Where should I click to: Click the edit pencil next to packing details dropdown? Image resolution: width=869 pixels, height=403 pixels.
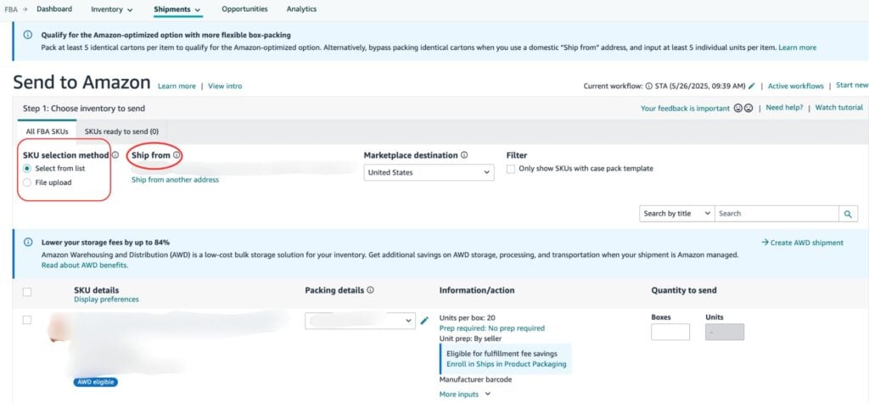tap(425, 321)
